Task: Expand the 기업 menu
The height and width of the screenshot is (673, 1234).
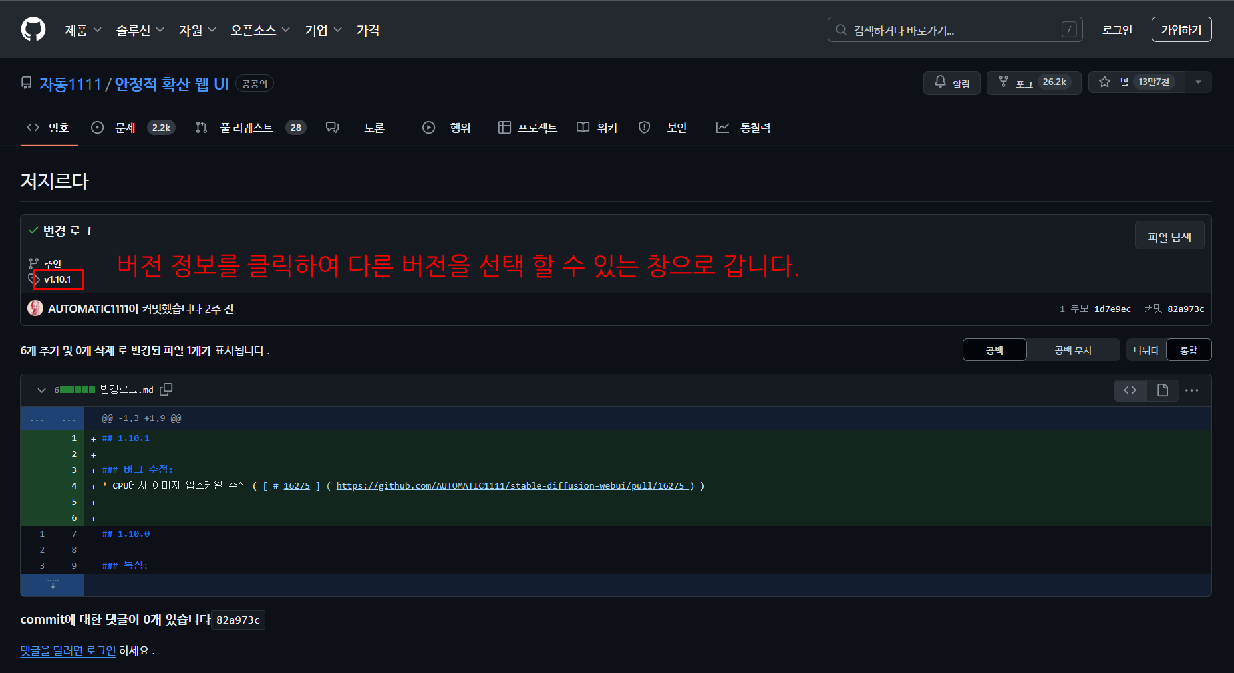Action: coord(323,30)
